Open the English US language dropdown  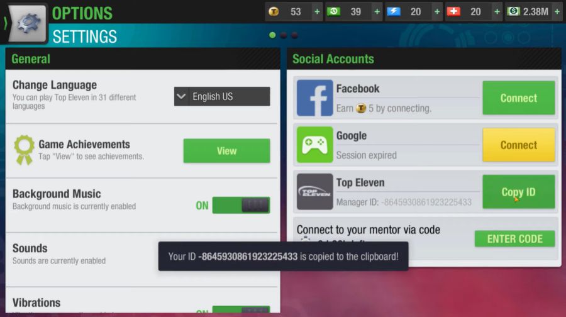click(x=222, y=96)
